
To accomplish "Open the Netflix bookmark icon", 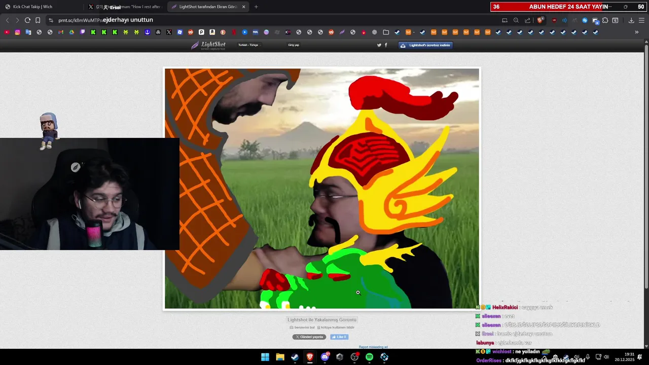I will pos(234,32).
